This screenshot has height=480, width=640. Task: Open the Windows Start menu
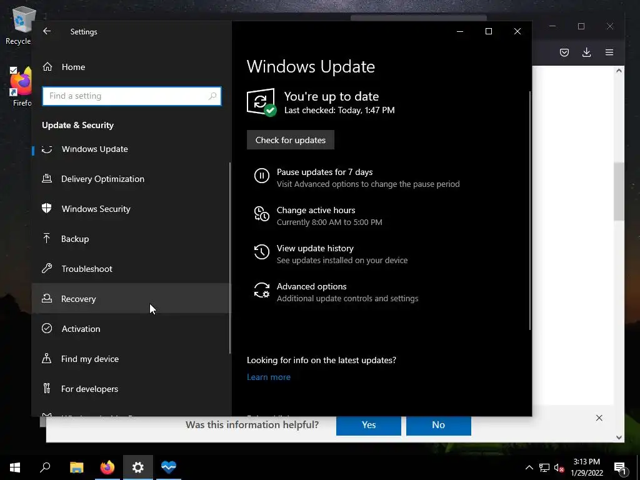click(15, 467)
